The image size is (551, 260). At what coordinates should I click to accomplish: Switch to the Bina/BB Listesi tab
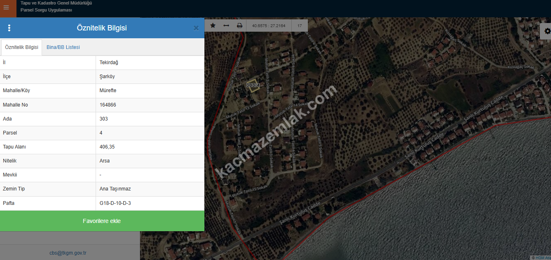point(63,47)
